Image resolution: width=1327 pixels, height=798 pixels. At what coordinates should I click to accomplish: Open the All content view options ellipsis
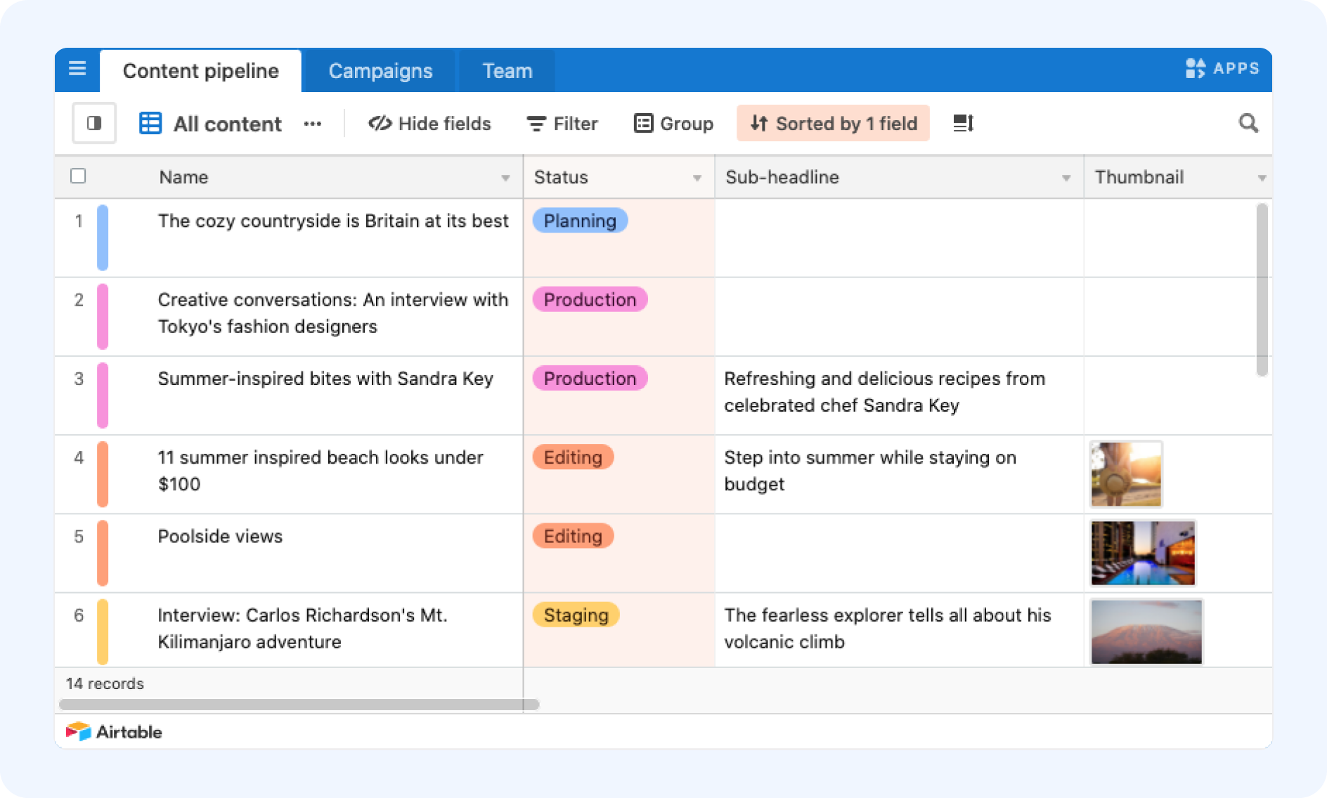click(x=313, y=124)
